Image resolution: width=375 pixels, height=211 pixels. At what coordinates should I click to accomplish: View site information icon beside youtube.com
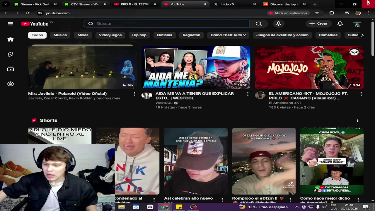tap(40, 13)
